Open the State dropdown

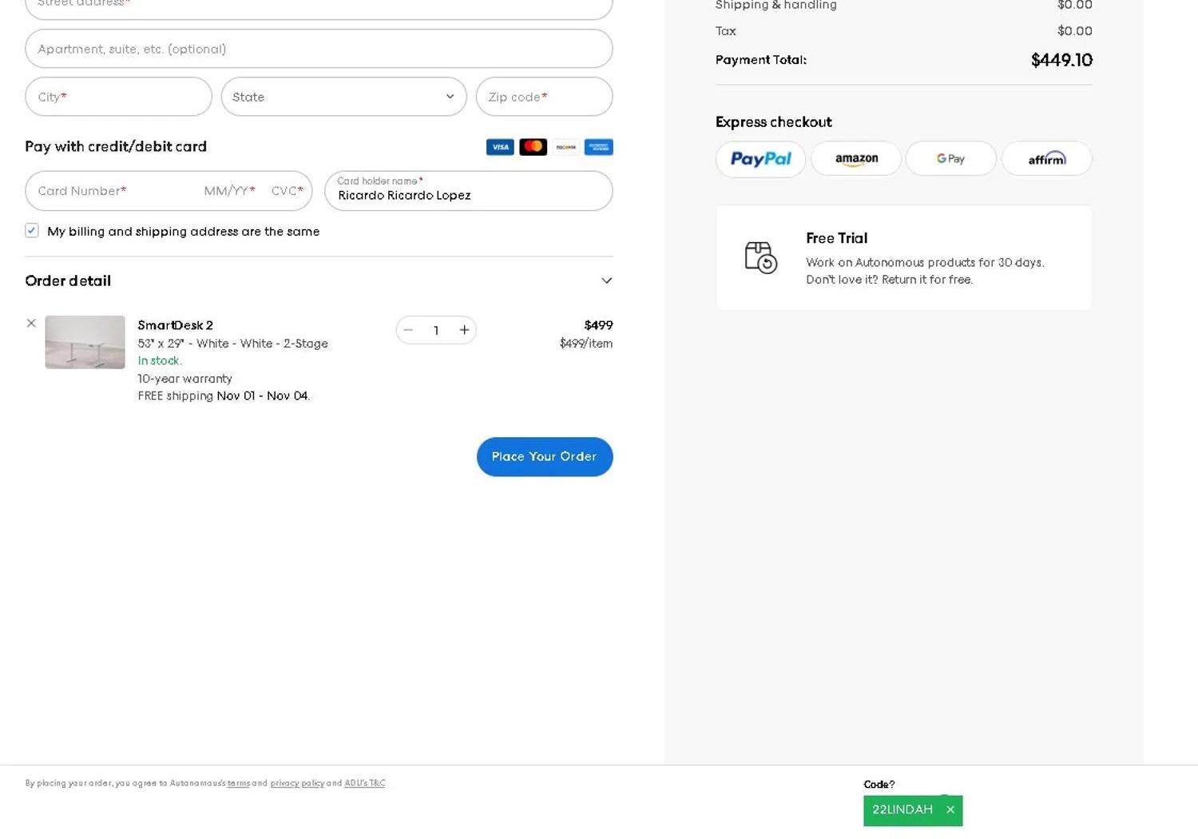tap(344, 97)
